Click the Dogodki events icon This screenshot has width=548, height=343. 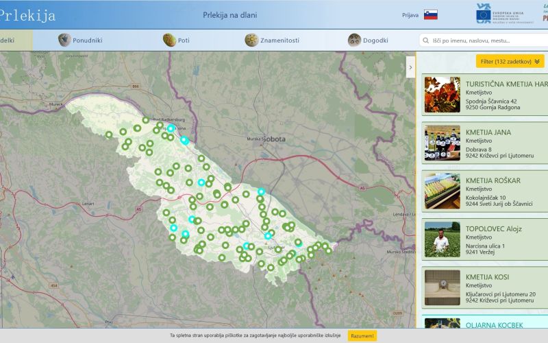[354, 40]
